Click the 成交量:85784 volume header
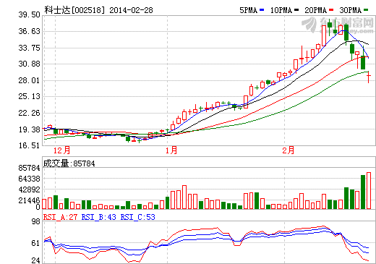This screenshot has height=264, width=376. [x=69, y=163]
